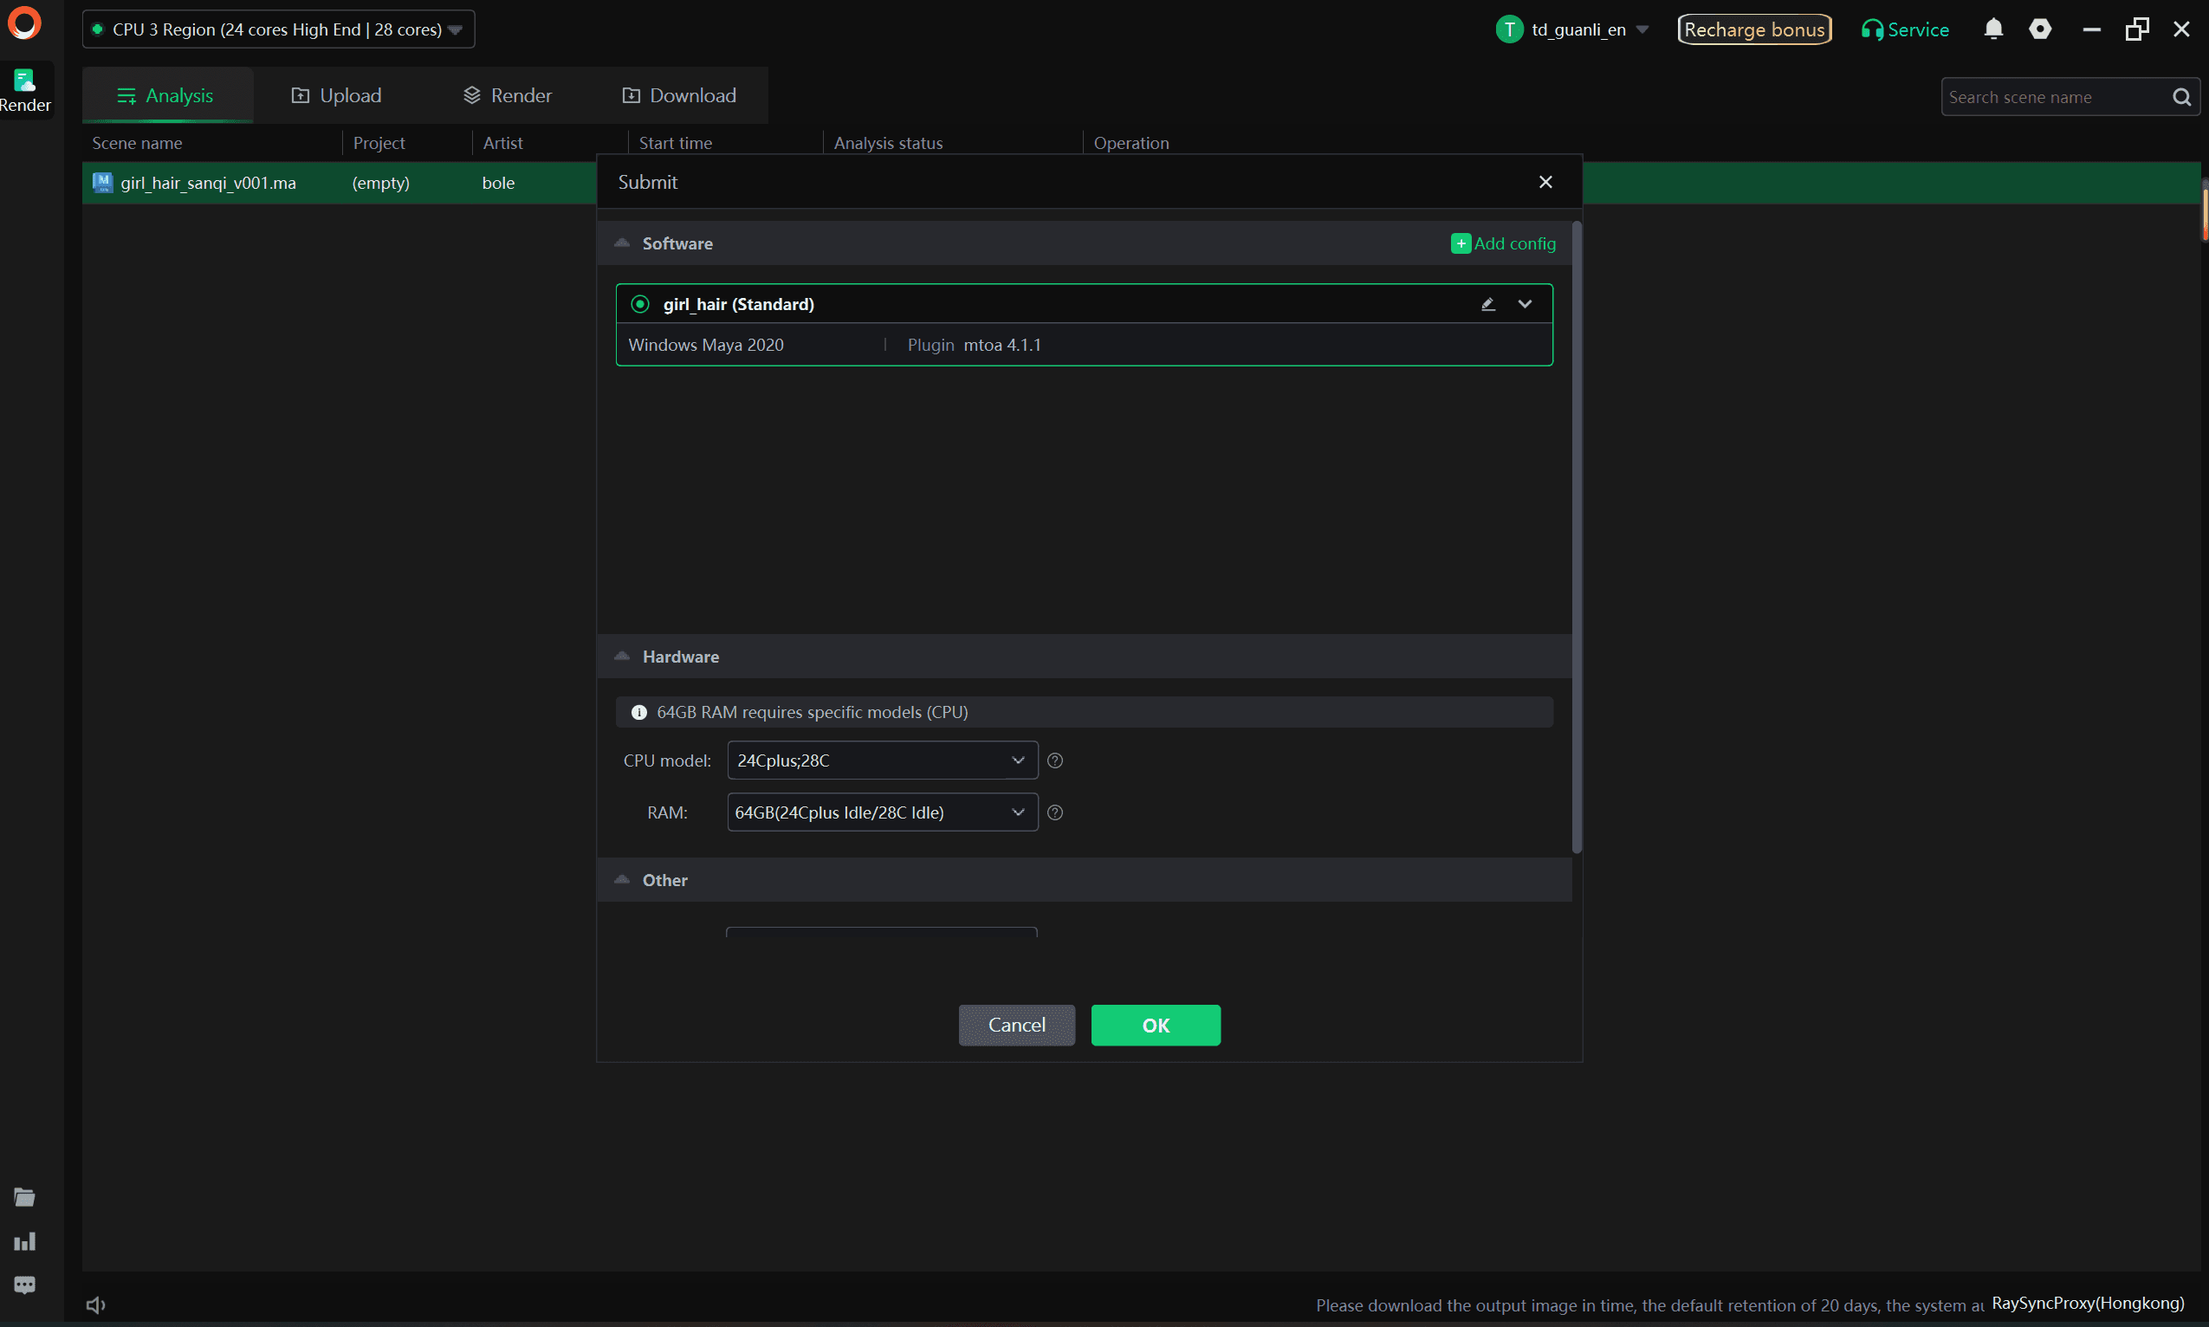Viewport: 2209px width, 1327px height.
Task: Click the help icon beside RAM dropdown
Action: [1054, 812]
